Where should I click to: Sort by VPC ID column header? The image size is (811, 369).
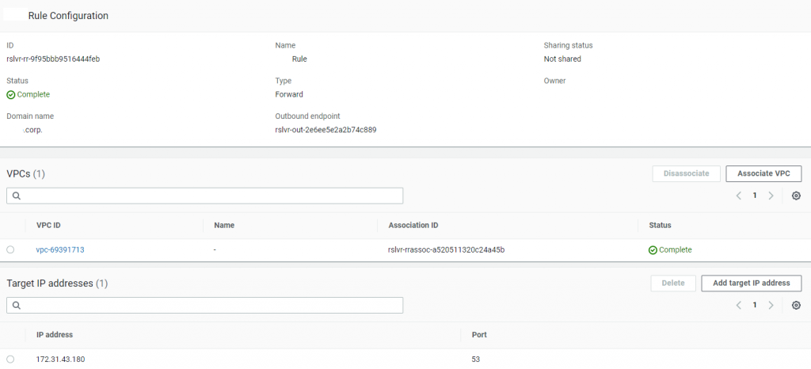[x=48, y=225]
